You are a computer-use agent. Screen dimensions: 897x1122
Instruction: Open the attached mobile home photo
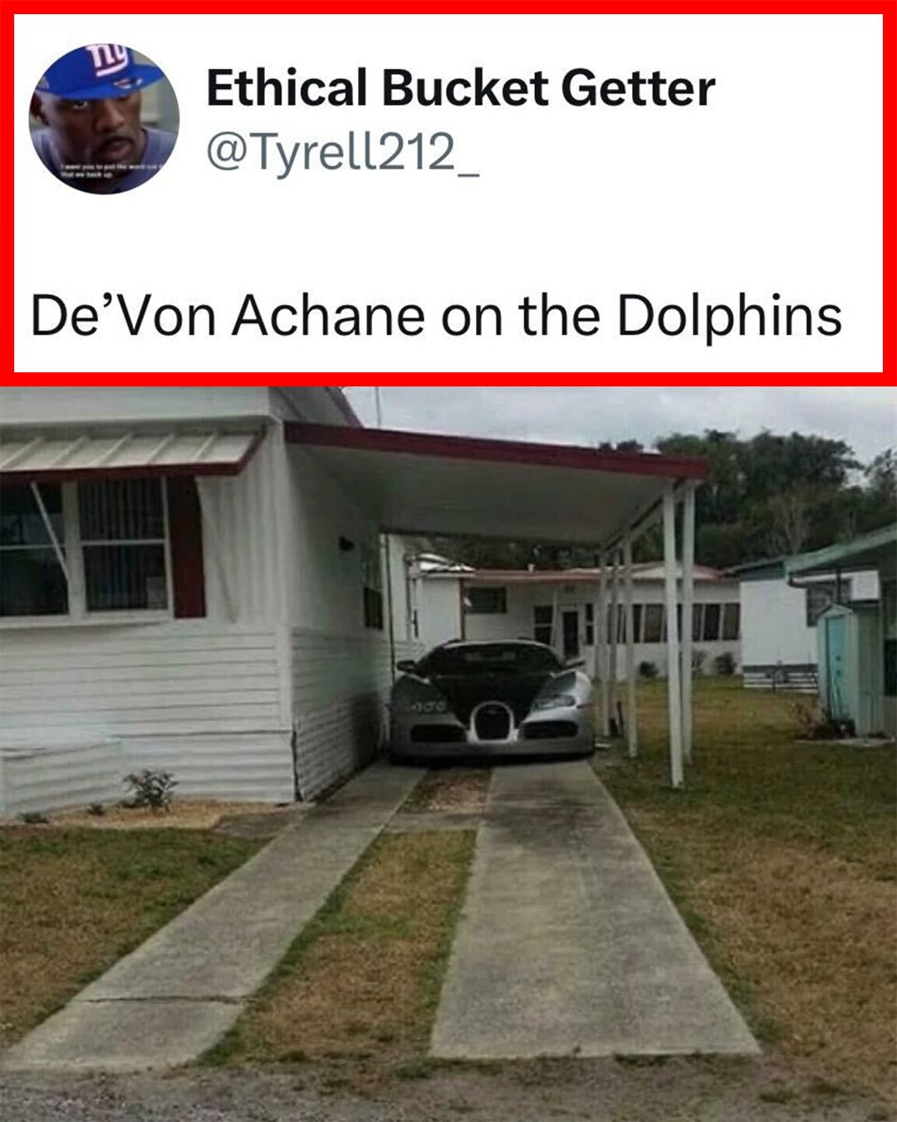click(448, 754)
